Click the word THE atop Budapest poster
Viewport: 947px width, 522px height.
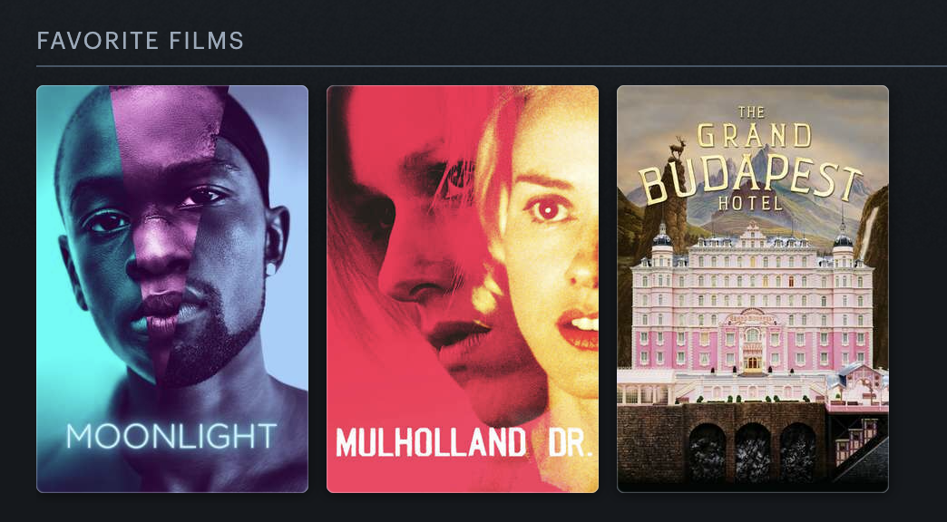click(751, 112)
